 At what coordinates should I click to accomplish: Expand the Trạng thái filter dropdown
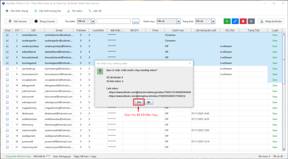click(213, 21)
